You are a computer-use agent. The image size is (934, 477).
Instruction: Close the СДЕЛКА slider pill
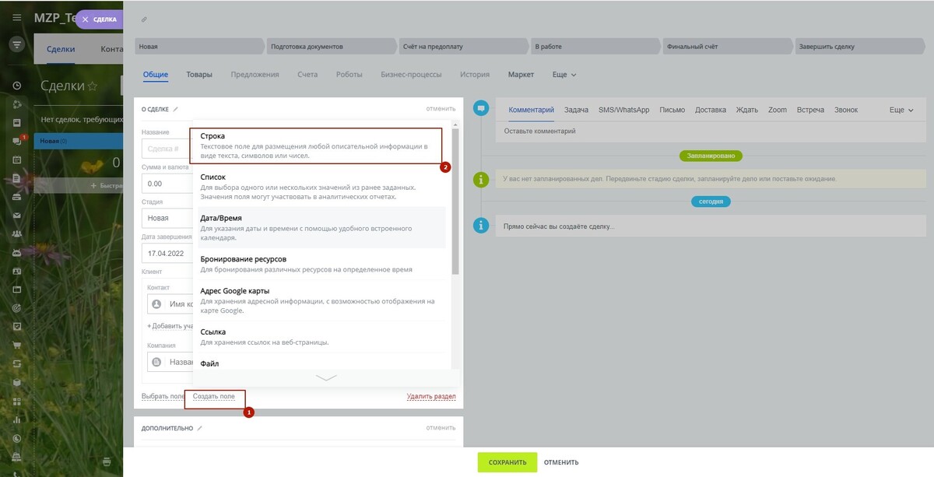86,19
